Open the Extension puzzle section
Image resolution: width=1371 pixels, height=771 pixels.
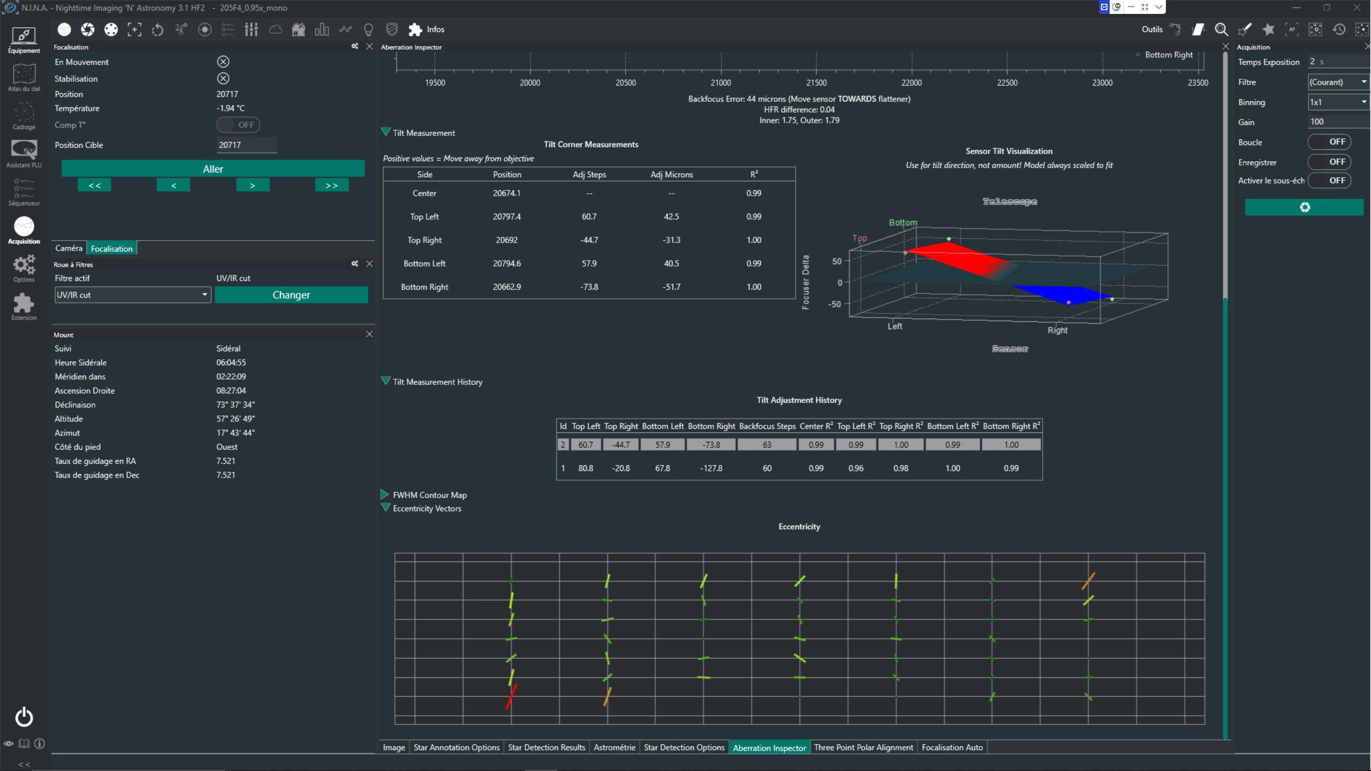24,307
